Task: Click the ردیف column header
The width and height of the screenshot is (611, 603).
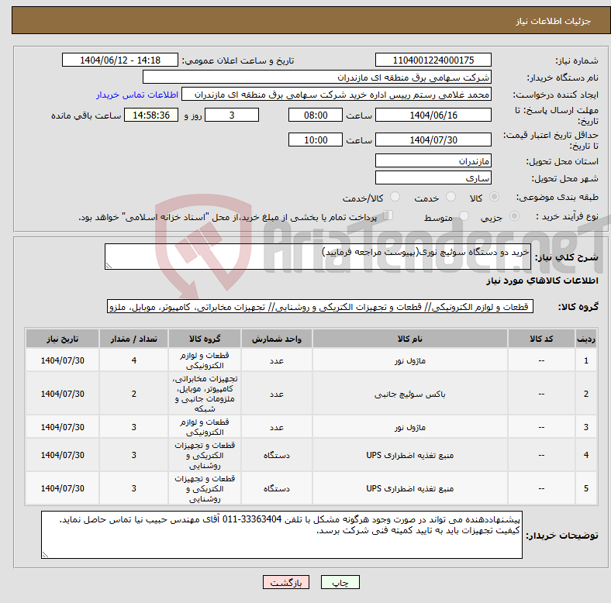Action: pyautogui.click(x=586, y=339)
